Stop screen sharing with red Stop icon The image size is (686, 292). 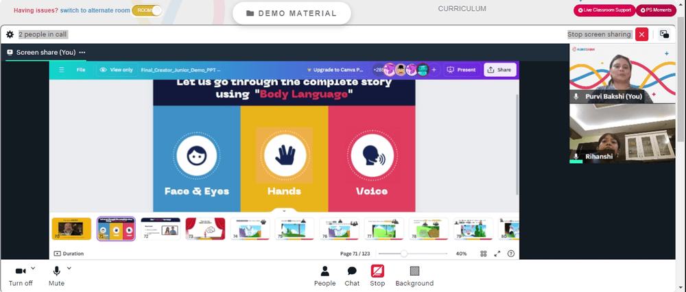[377, 271]
